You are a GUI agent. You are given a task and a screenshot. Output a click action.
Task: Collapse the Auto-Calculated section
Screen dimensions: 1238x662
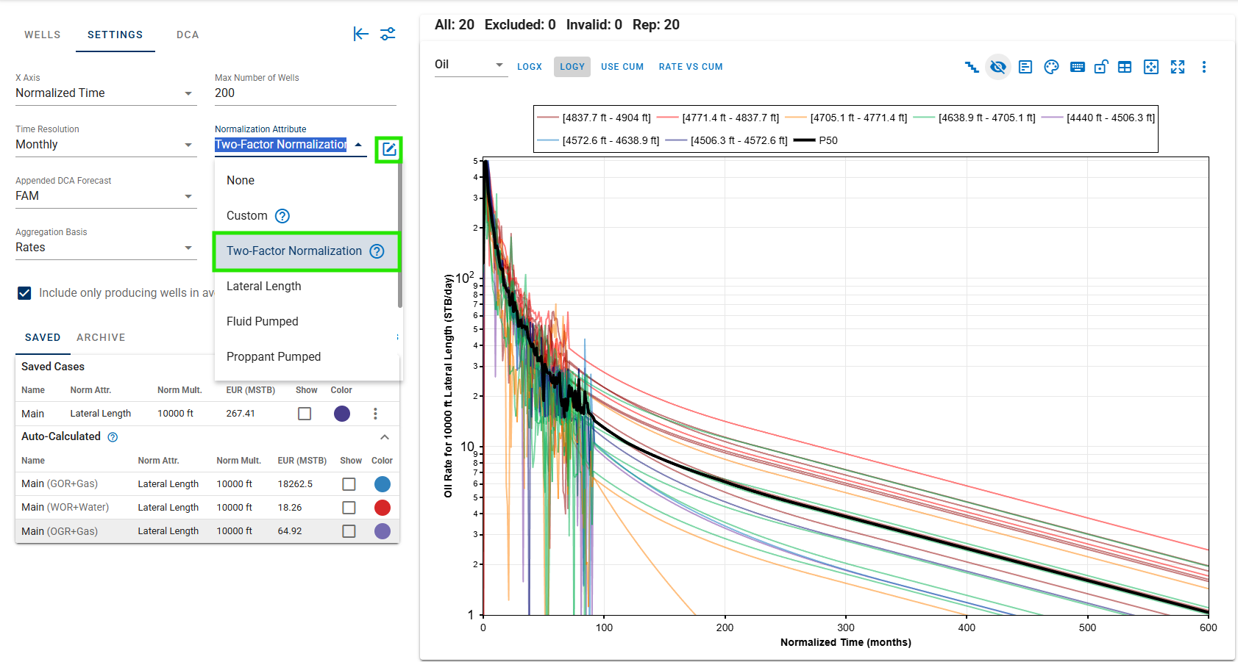384,437
